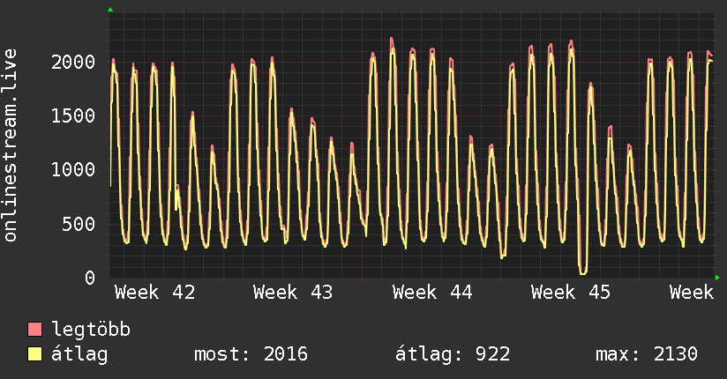Click the 500 y-axis label
Image resolution: width=727 pixels, height=379 pixels.
[79, 224]
